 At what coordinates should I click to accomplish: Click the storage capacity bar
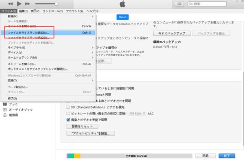[129, 156]
